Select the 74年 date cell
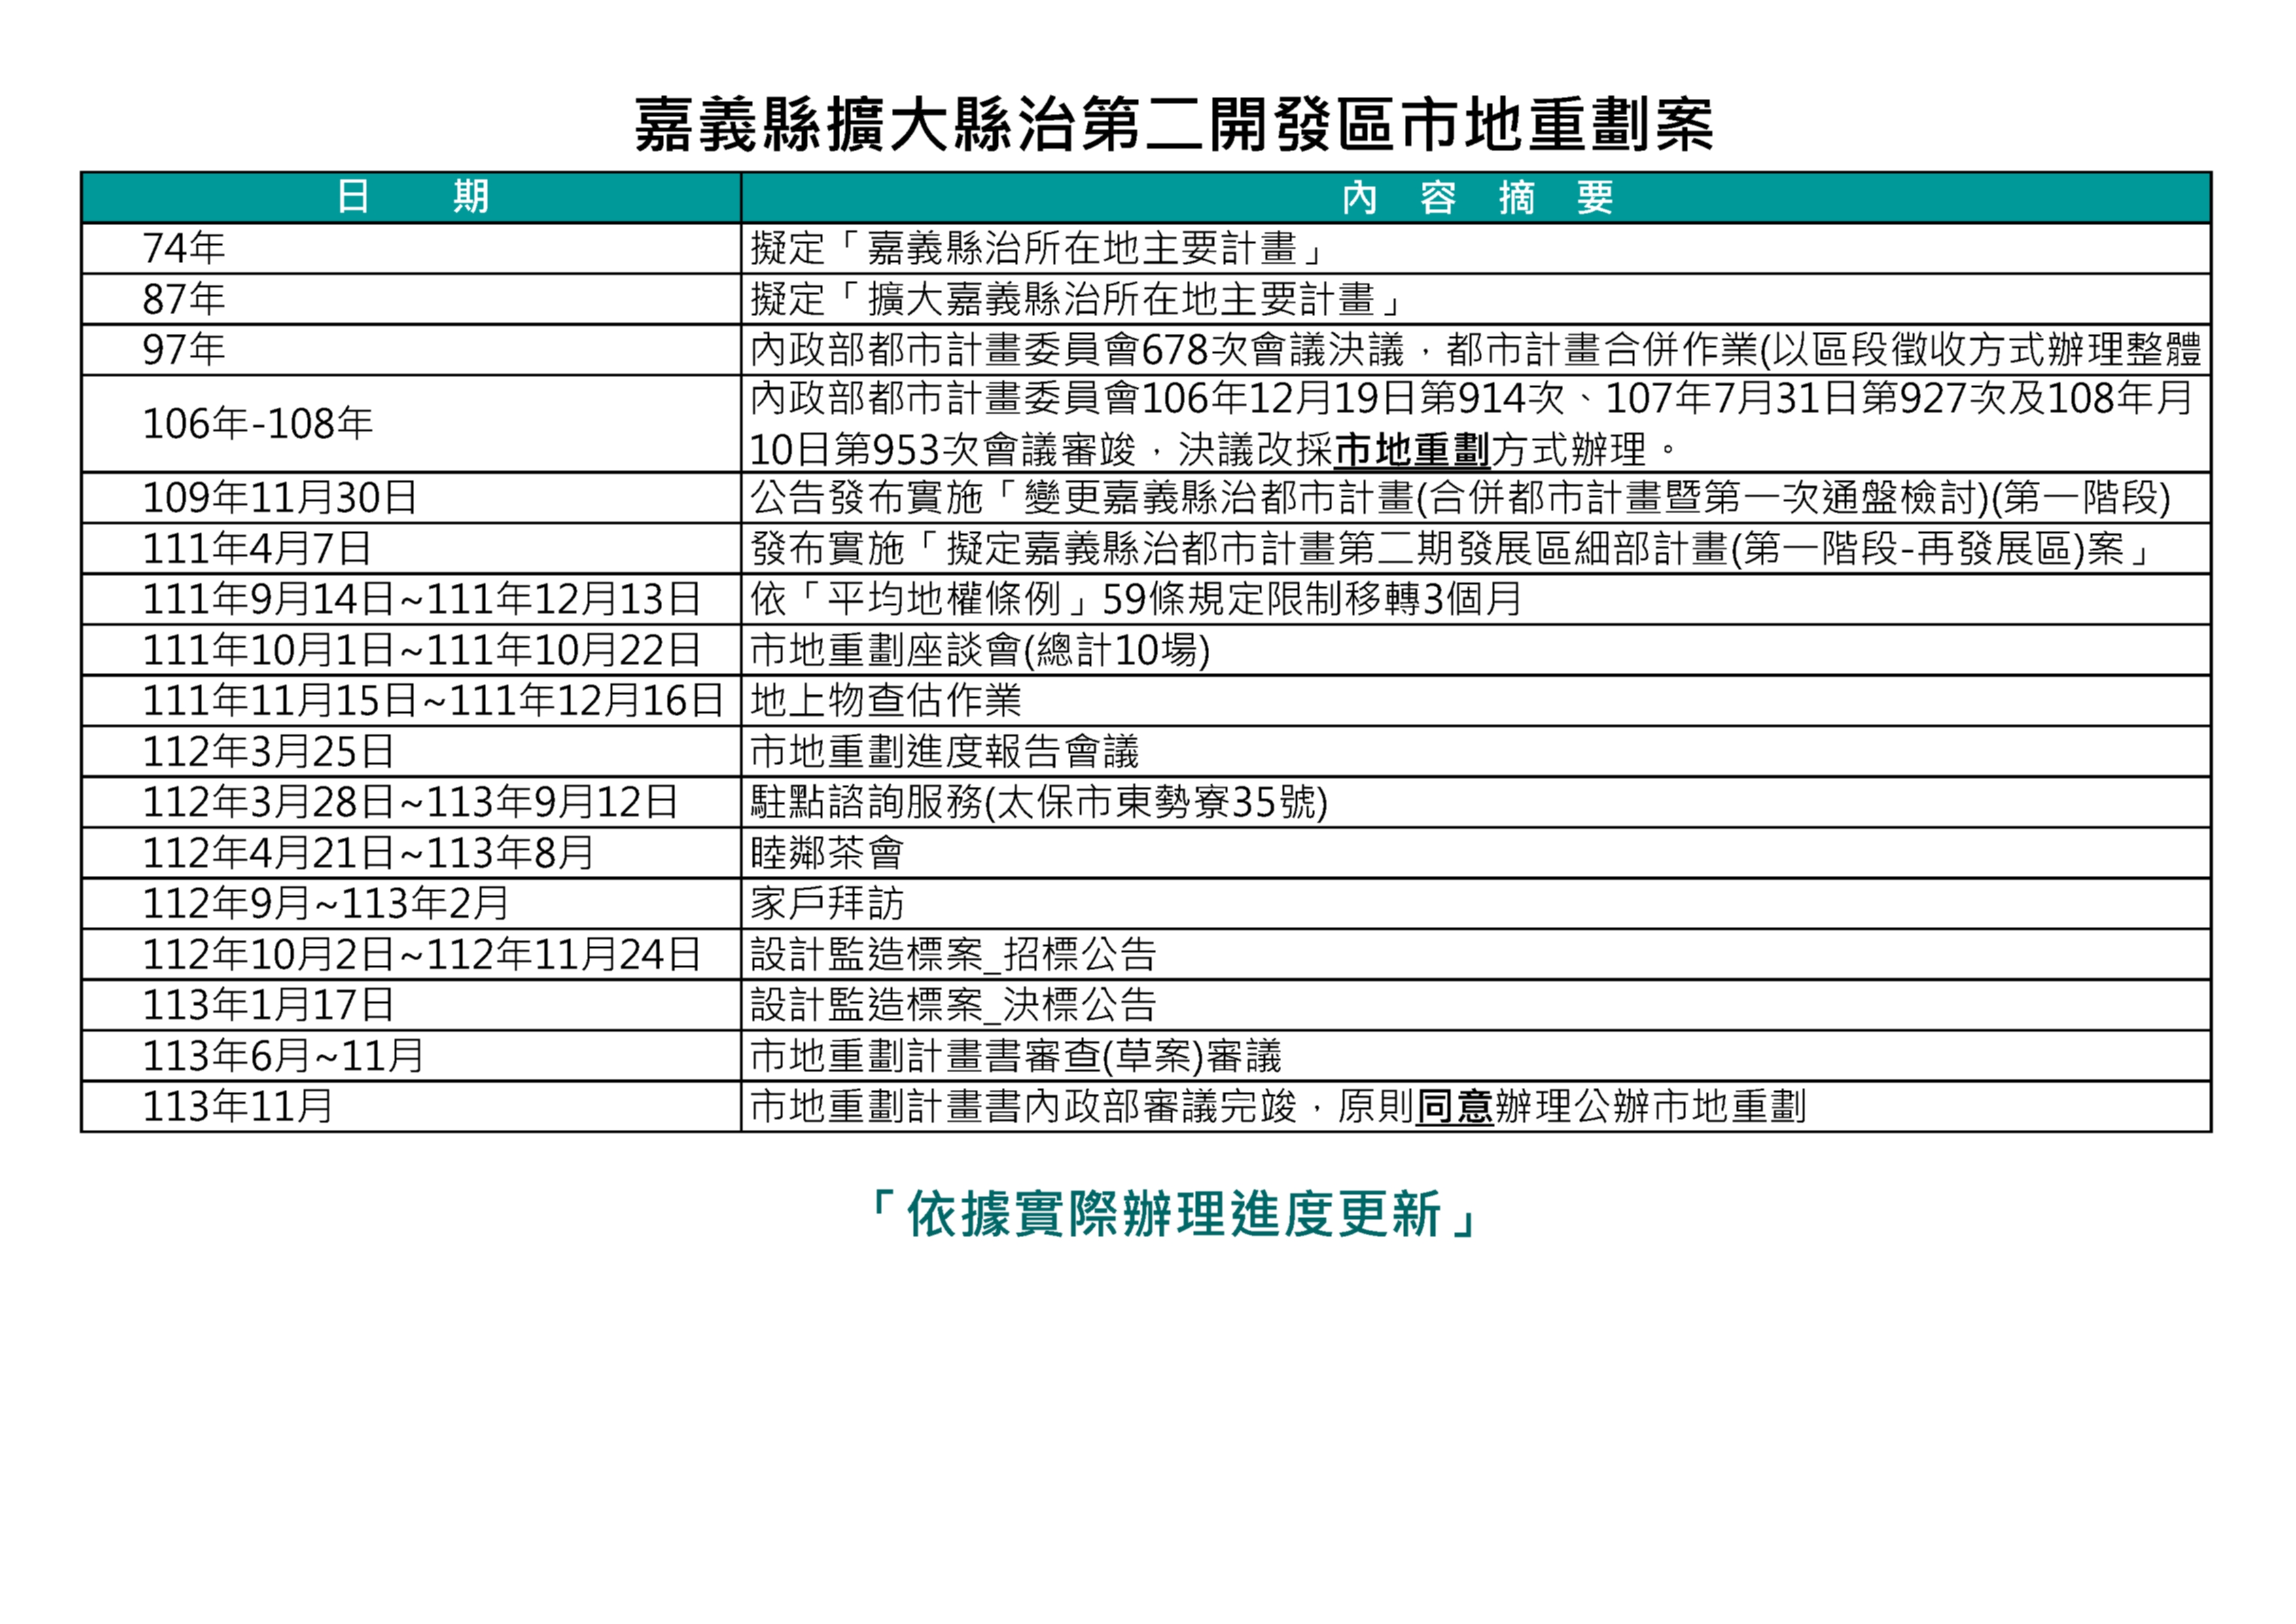Image resolution: width=2296 pixels, height=1624 pixels. pos(411,248)
